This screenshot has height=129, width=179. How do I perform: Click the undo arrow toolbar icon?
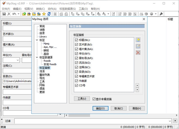tap(14, 14)
